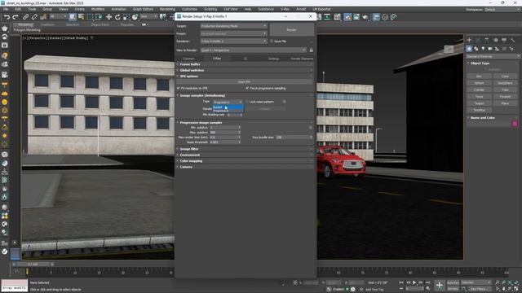Select the Shapes category icon
Image resolution: width=522 pixels, height=293 pixels.
tap(476, 49)
